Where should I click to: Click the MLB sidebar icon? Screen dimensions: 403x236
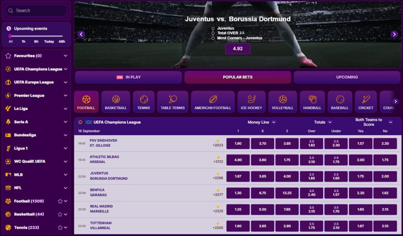(x=8, y=175)
